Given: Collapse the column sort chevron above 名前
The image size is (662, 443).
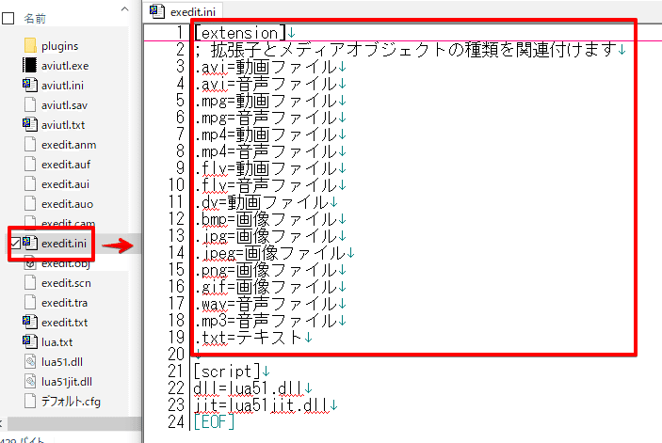Looking at the screenshot, I should pos(124,8).
